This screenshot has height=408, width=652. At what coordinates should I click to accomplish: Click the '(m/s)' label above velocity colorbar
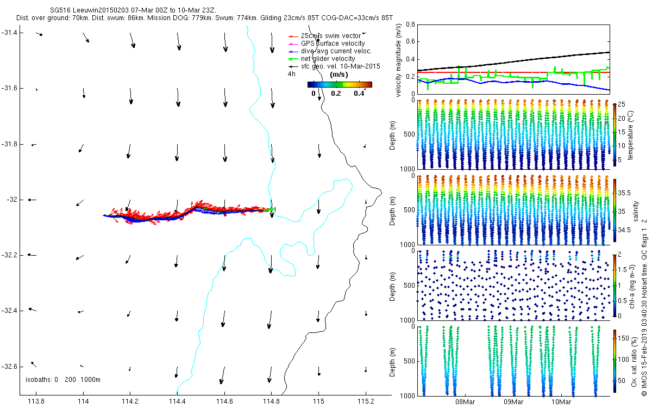point(339,75)
